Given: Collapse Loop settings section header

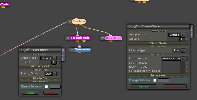Looking at the screenshot, I should (x=158, y=55).
